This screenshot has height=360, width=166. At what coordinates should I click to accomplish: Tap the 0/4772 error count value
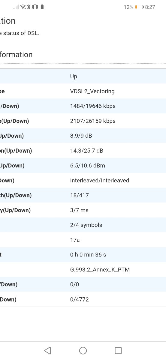(x=79, y=299)
